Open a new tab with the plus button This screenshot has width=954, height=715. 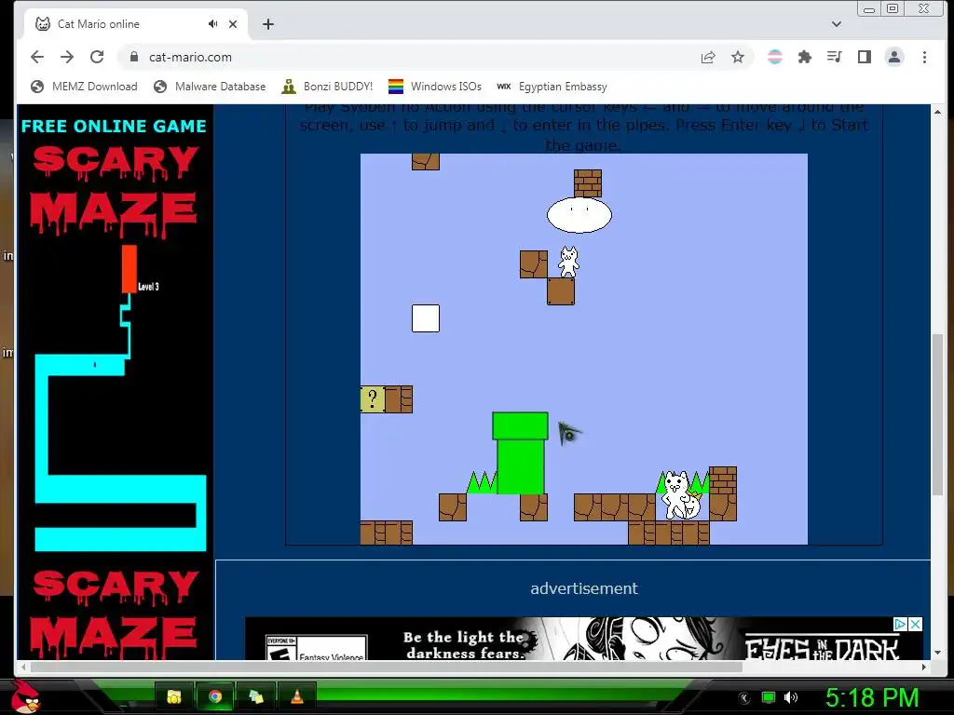pos(267,24)
